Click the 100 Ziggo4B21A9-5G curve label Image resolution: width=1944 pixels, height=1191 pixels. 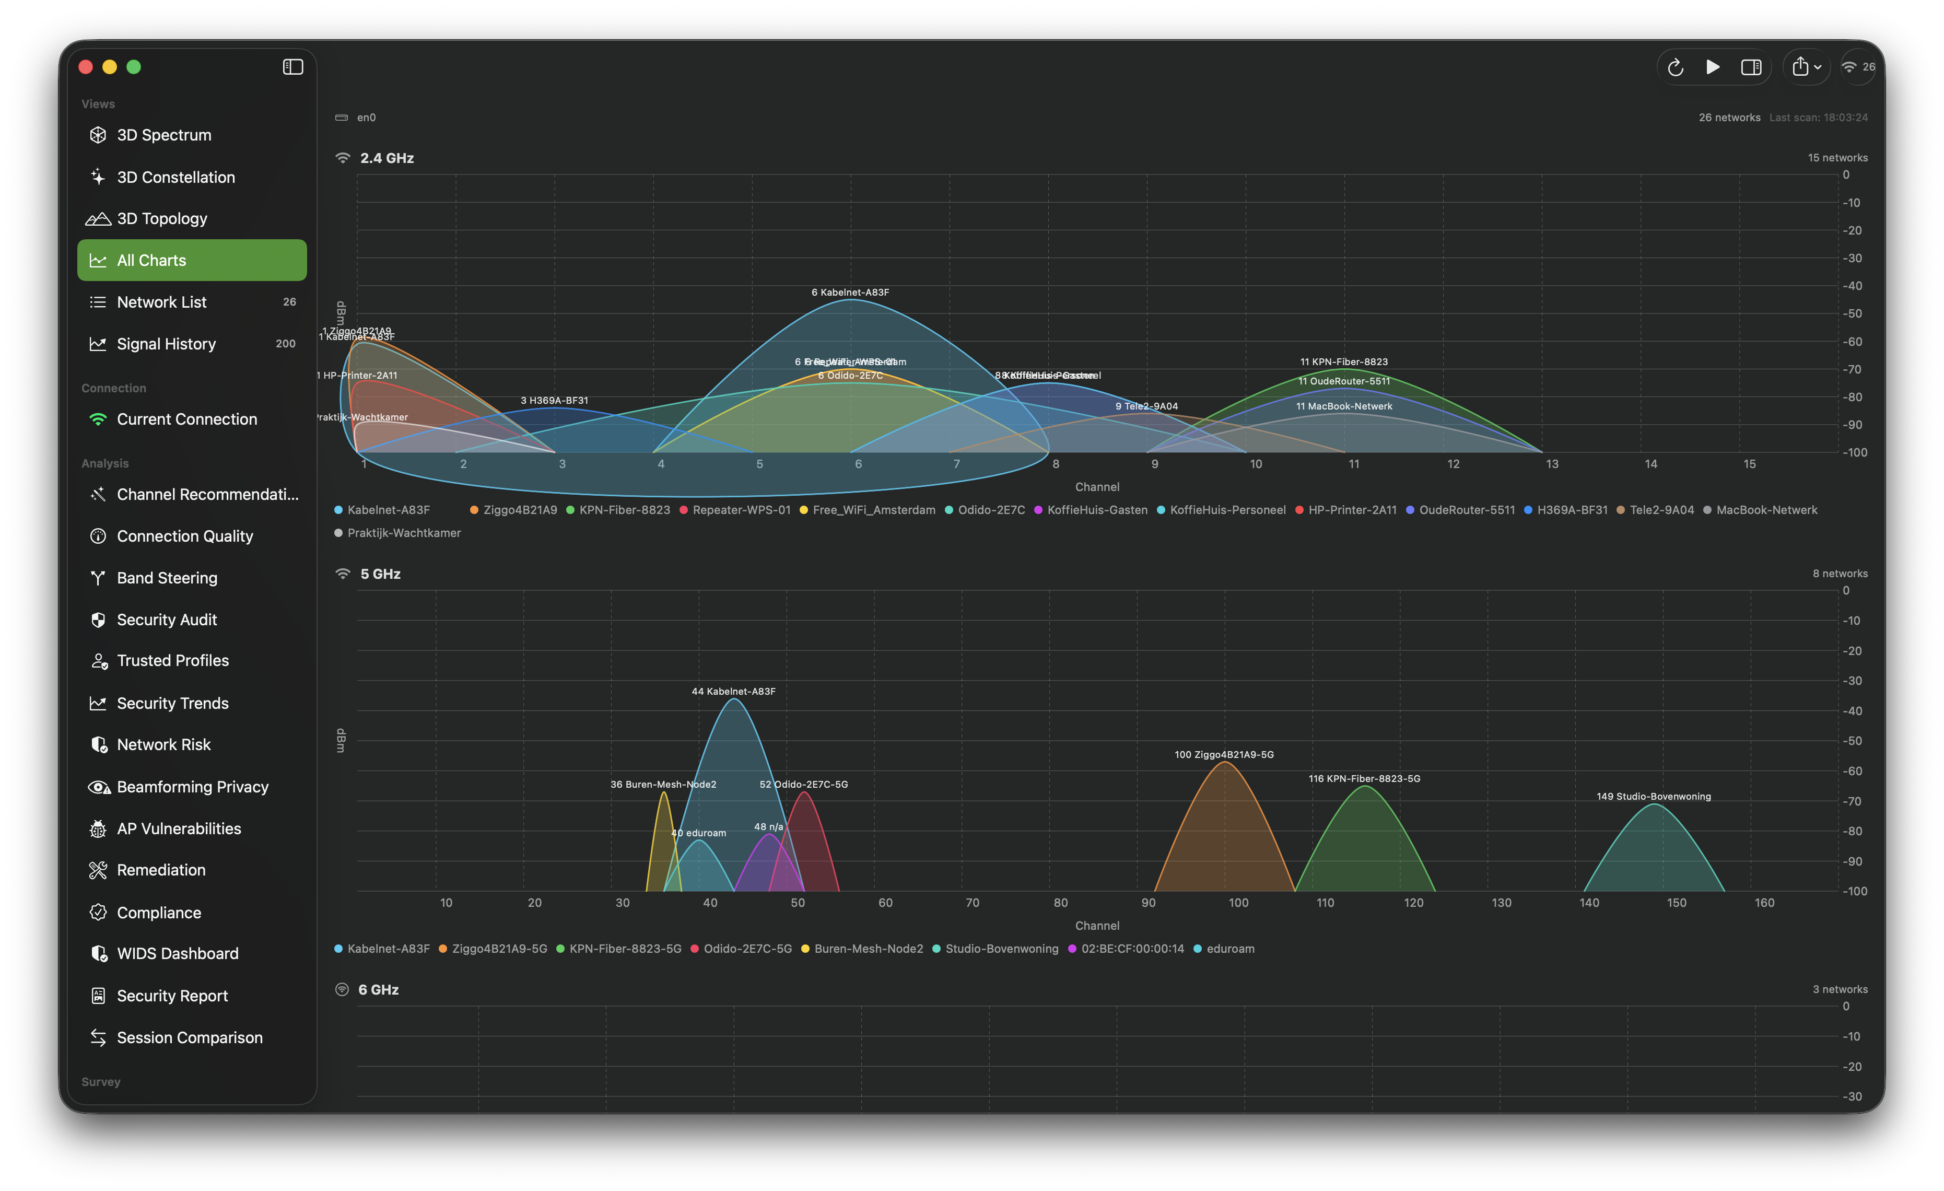pyautogui.click(x=1224, y=754)
